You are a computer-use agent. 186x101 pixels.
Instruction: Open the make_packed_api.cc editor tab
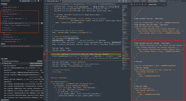point(53,1)
